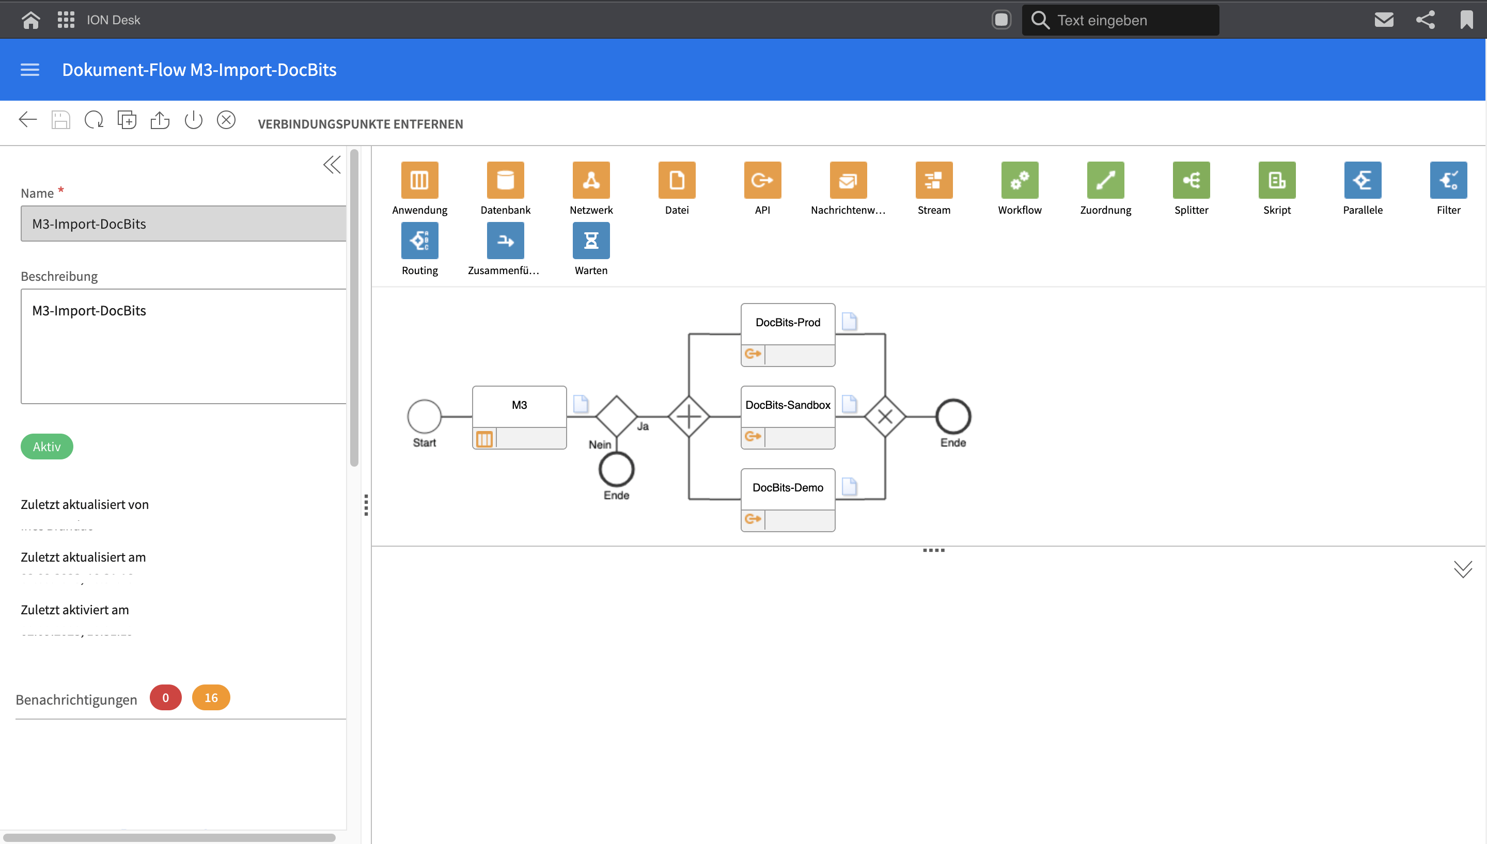Click the left panel vertical scrollbar
This screenshot has width=1487, height=844.
pos(354,308)
